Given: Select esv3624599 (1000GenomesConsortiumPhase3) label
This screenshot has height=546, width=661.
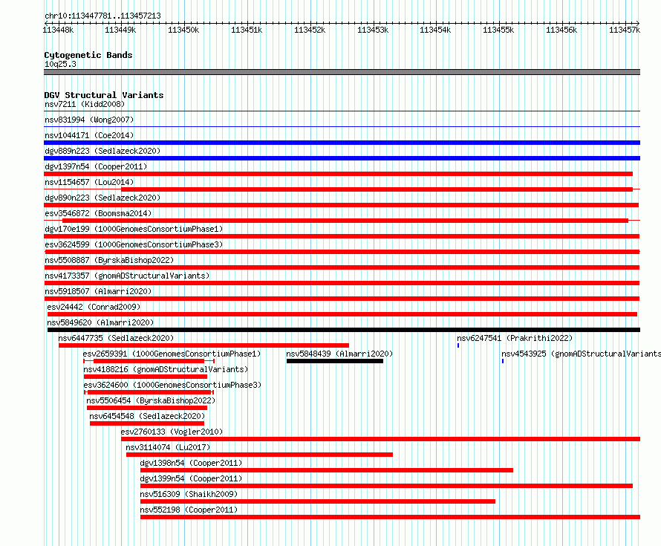Looking at the screenshot, I should (x=134, y=244).
